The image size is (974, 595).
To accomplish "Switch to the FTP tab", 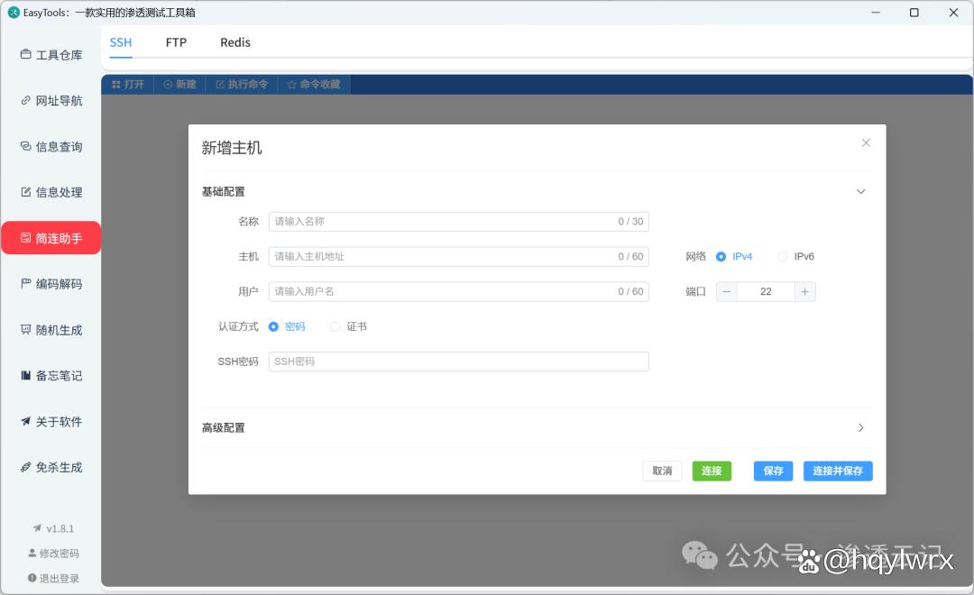I will click(176, 42).
